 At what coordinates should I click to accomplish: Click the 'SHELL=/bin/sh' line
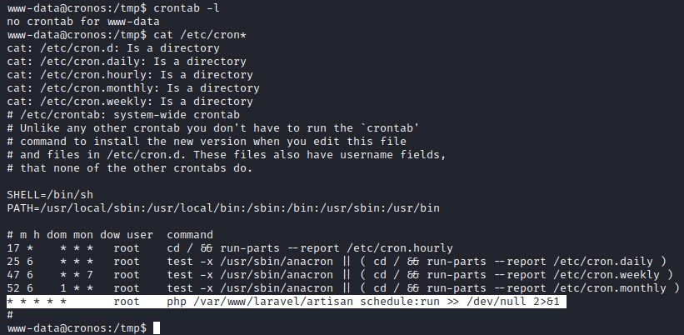47,194
